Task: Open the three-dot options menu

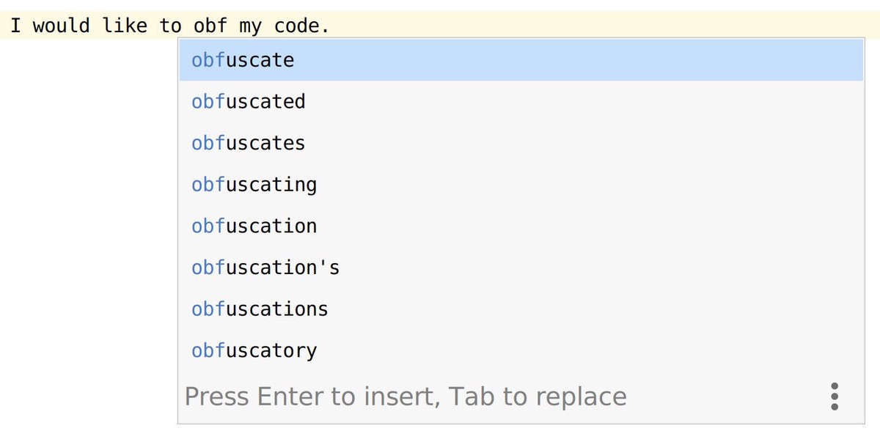Action: pyautogui.click(x=835, y=396)
